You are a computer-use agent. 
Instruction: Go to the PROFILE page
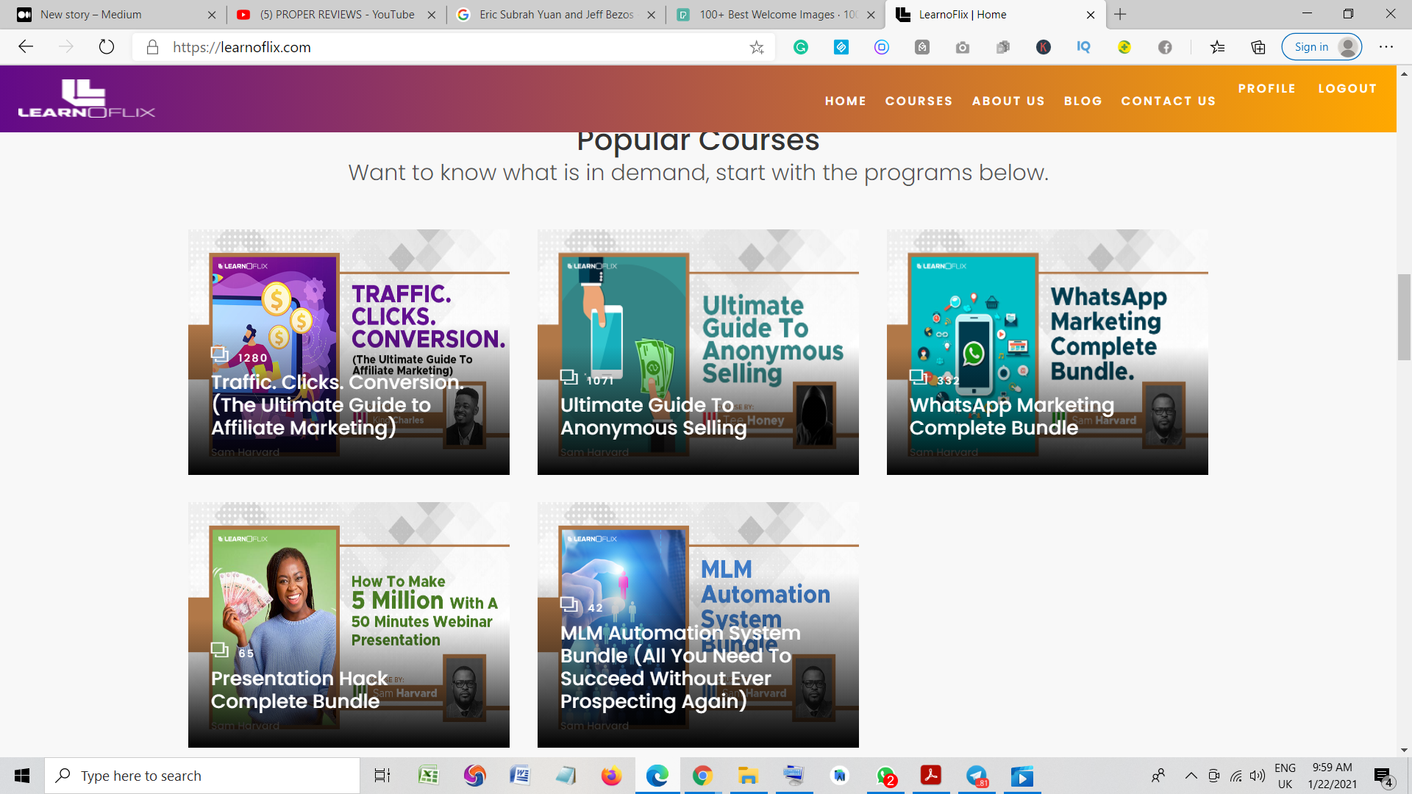coord(1267,88)
